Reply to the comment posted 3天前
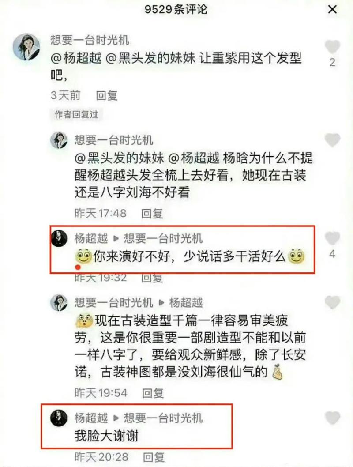This screenshot has height=467, width=353. click(x=106, y=96)
